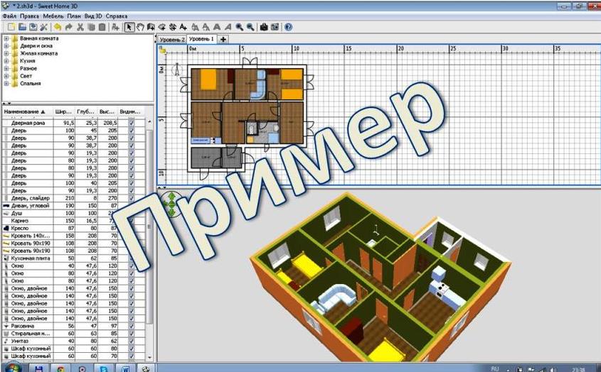The height and width of the screenshot is (372, 601).
Task: Open the Справка menu
Action: click(117, 16)
